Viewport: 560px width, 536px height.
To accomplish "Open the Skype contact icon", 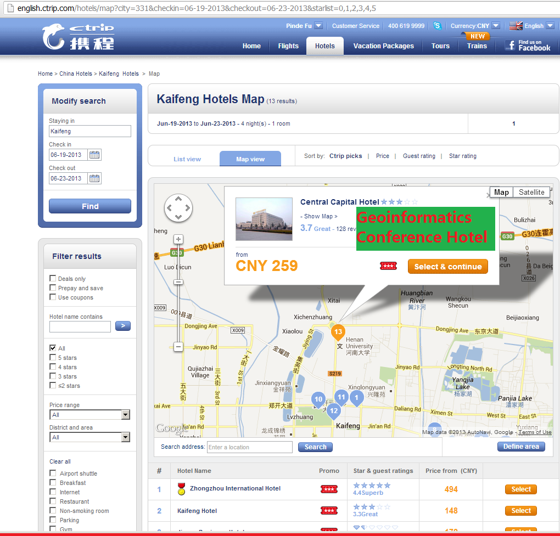I will coord(437,26).
